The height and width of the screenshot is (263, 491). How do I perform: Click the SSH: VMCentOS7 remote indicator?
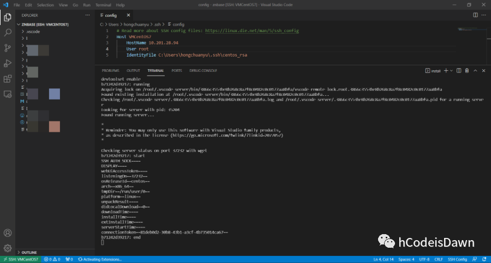pyautogui.click(x=21, y=259)
